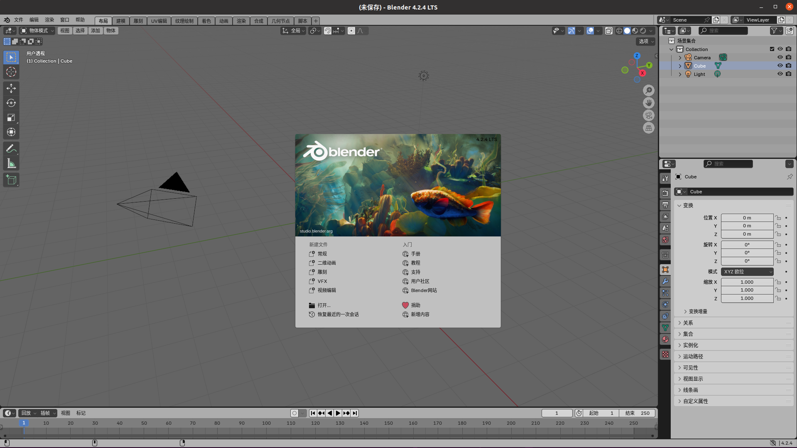
Task: Click the End frame 250 field
Action: [x=638, y=413]
